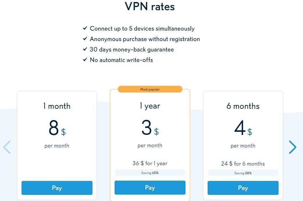Click the VPN rates heading
The height and width of the screenshot is (201, 303).
tap(150, 6)
